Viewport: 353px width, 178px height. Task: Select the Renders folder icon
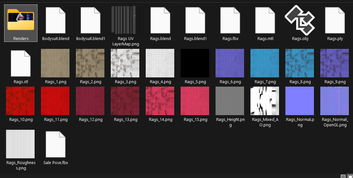click(21, 20)
